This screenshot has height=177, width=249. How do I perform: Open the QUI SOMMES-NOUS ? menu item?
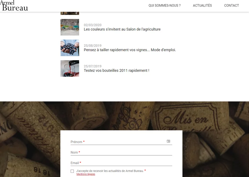pyautogui.click(x=164, y=5)
